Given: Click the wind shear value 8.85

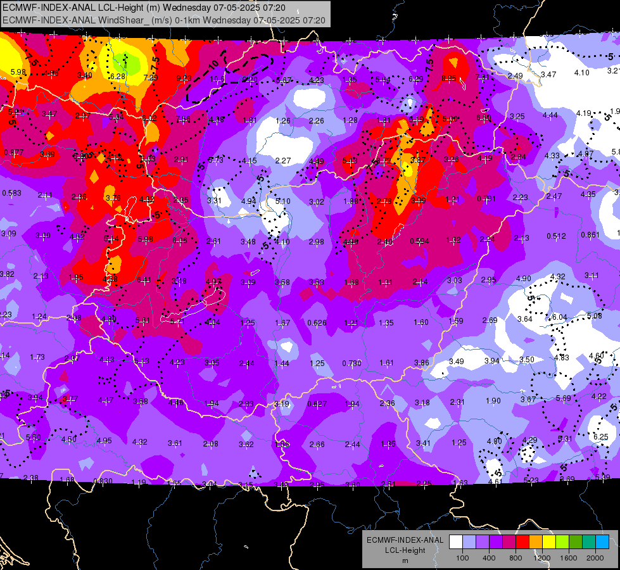Looking at the screenshot, I should point(449,79).
